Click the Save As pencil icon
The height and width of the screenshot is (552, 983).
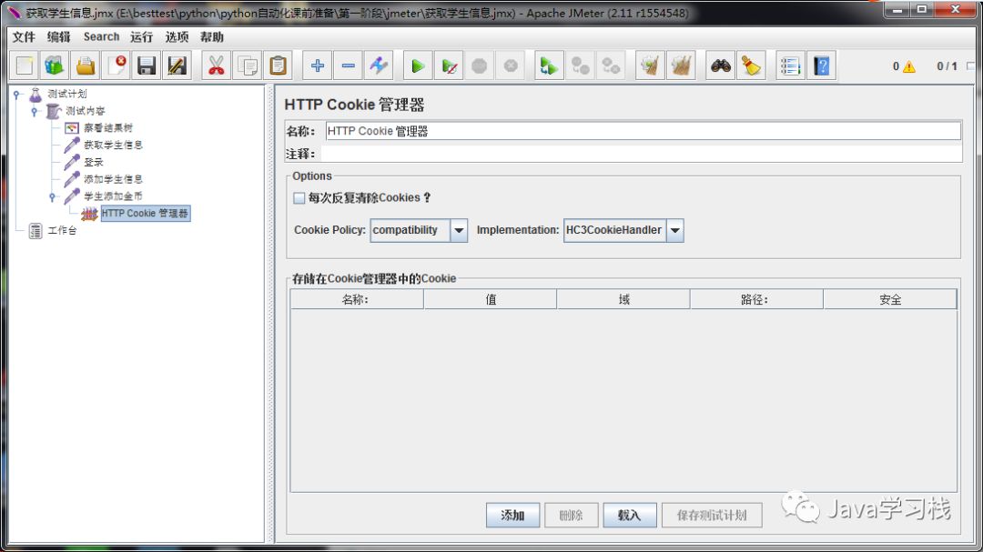point(177,65)
